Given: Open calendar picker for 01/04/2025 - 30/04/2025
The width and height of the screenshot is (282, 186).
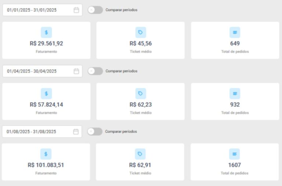Looking at the screenshot, I should click(x=76, y=71).
